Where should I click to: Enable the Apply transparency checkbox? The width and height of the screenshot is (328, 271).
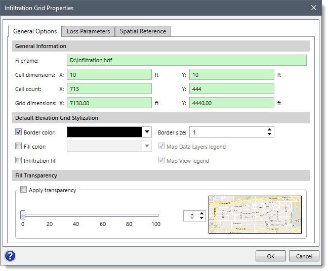(23, 190)
